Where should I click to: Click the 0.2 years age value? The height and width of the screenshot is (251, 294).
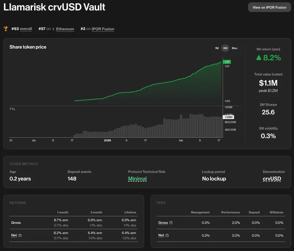[20, 179]
